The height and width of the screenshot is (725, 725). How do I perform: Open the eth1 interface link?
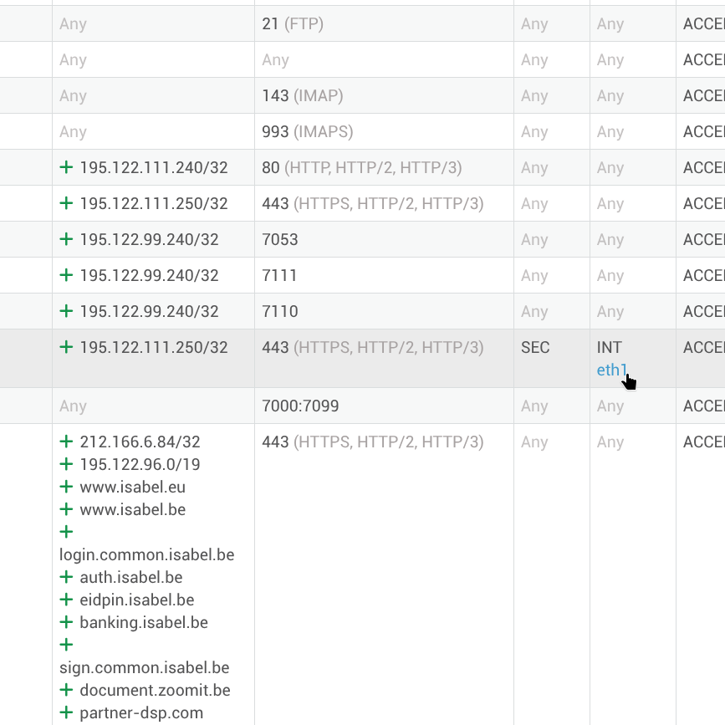[x=611, y=370]
